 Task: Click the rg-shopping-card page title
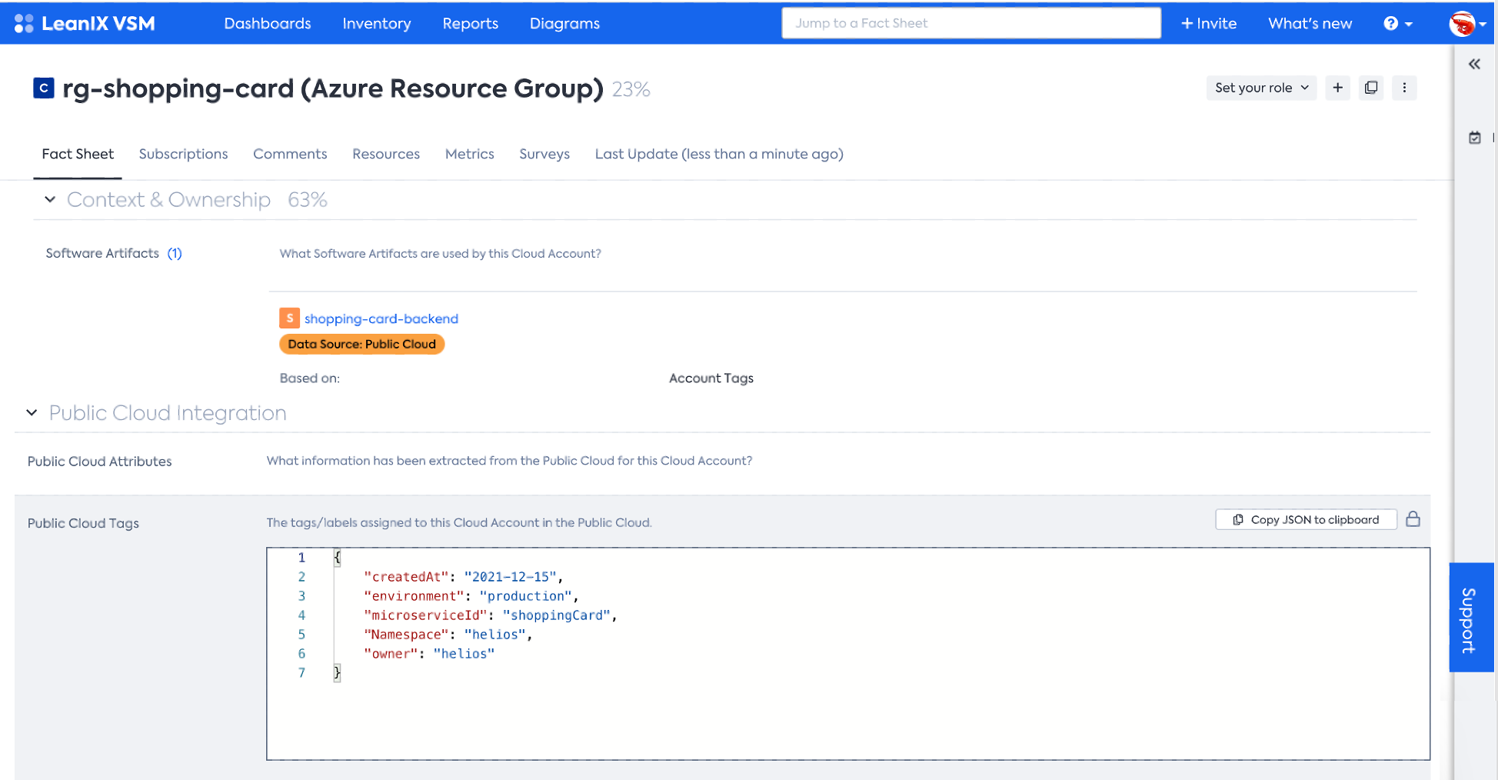pos(333,89)
